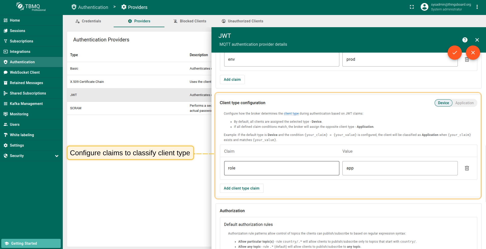Click the user account avatar icon
Screen dimensions: 486x249
click(424, 7)
